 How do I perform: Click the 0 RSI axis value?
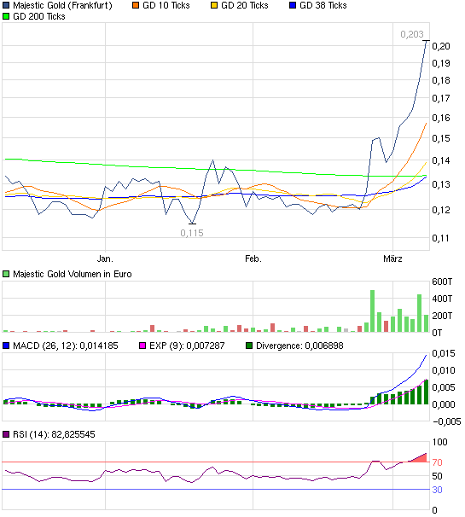434,510
